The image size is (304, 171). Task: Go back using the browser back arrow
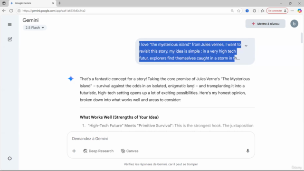(x=4, y=10)
